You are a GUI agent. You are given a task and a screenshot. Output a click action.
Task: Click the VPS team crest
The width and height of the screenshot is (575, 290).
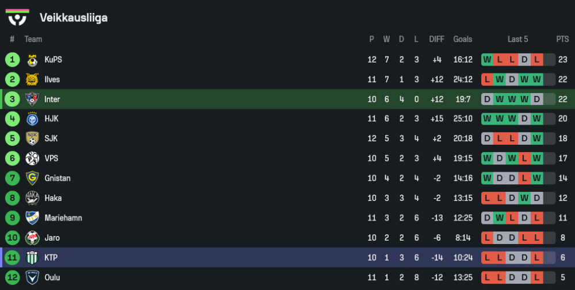point(32,158)
